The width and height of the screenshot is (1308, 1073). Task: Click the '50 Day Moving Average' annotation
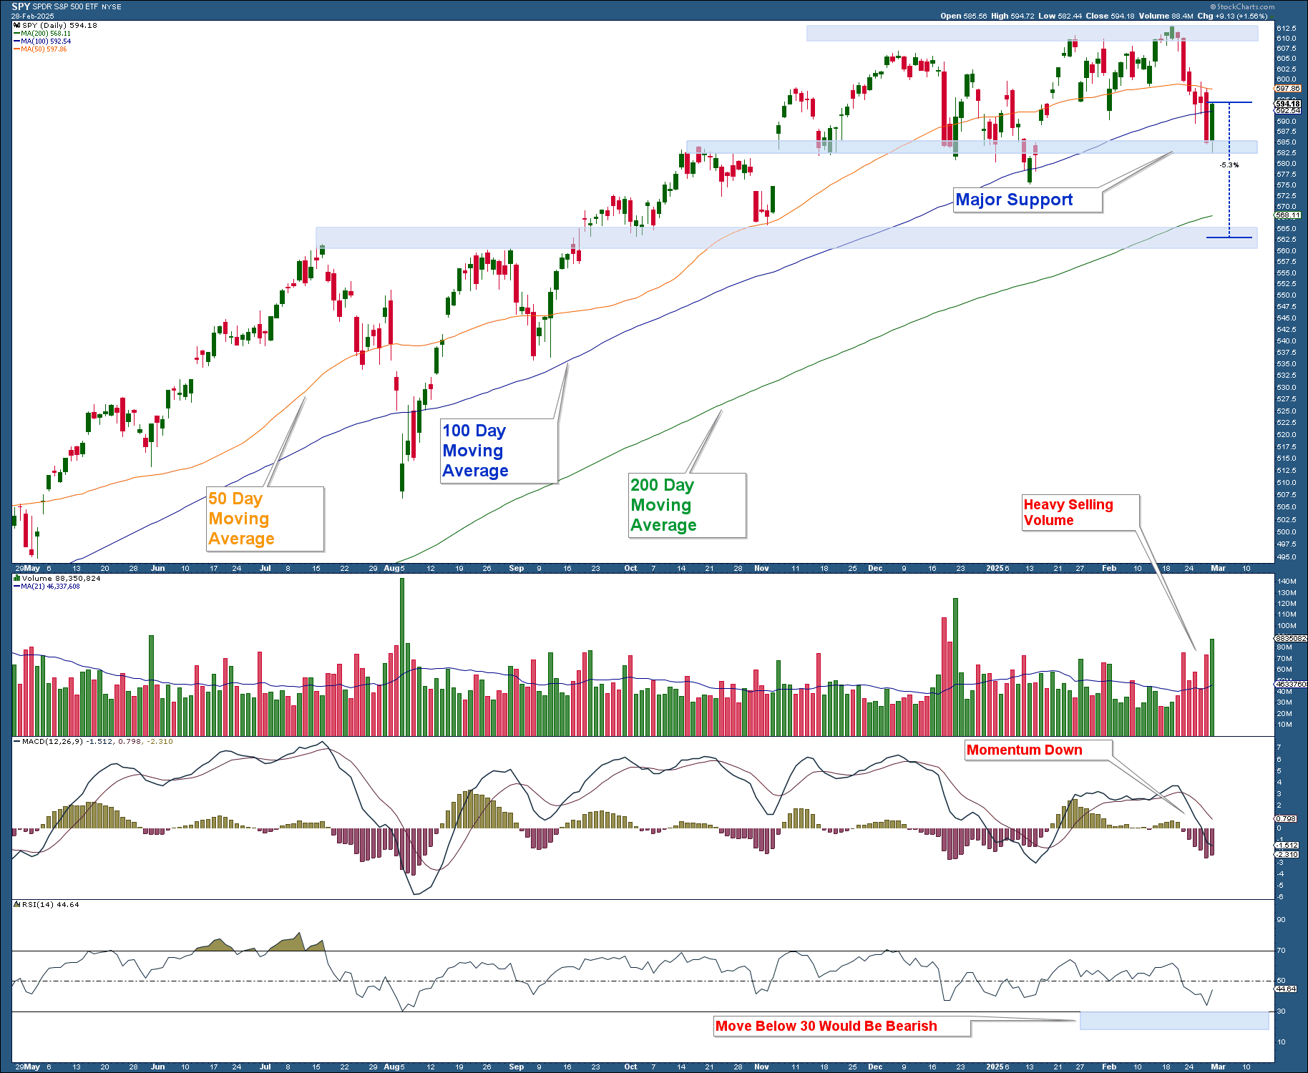pos(265,519)
